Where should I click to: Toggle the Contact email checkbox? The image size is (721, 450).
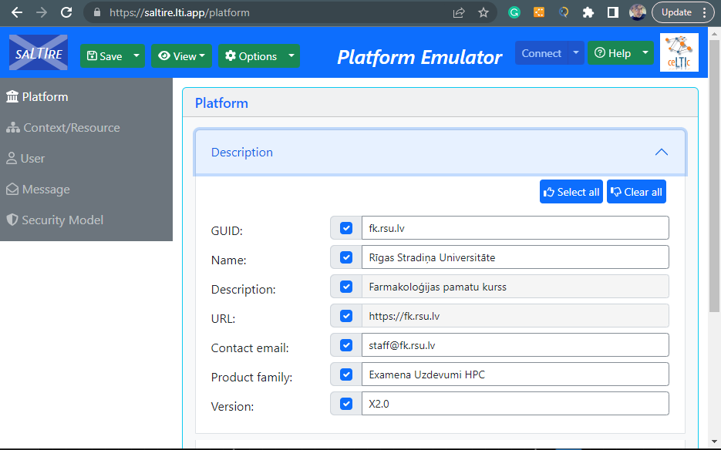346,345
